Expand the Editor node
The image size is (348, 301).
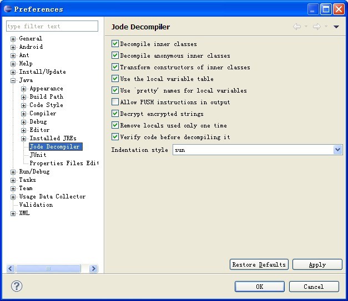(23, 130)
